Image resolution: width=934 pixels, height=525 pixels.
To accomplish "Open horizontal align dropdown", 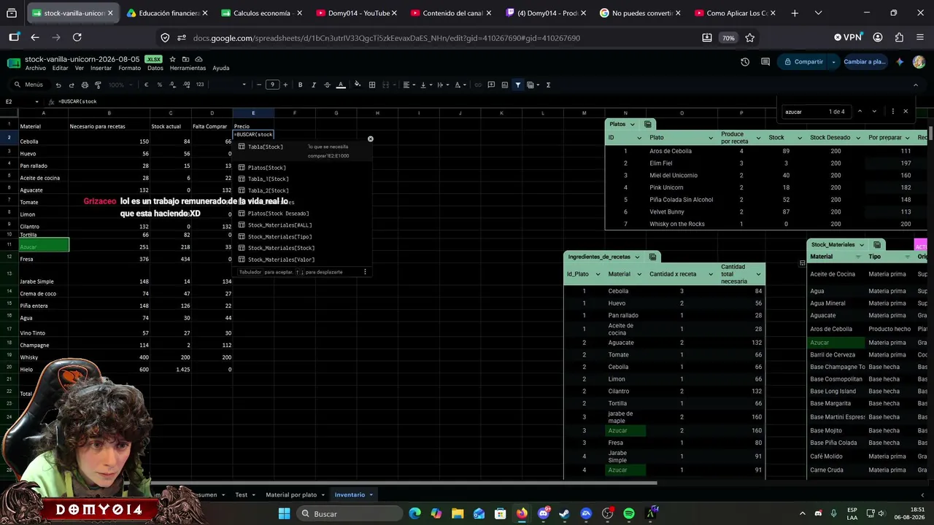I will click(x=409, y=85).
